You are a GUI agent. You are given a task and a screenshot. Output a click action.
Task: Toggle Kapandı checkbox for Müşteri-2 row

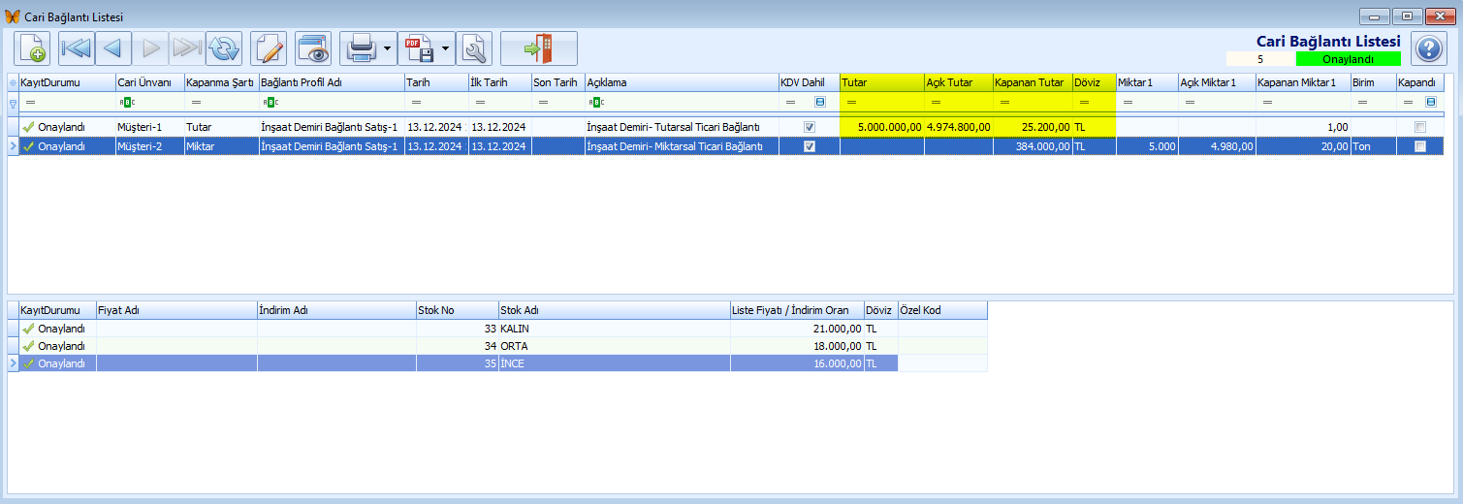click(x=1420, y=146)
